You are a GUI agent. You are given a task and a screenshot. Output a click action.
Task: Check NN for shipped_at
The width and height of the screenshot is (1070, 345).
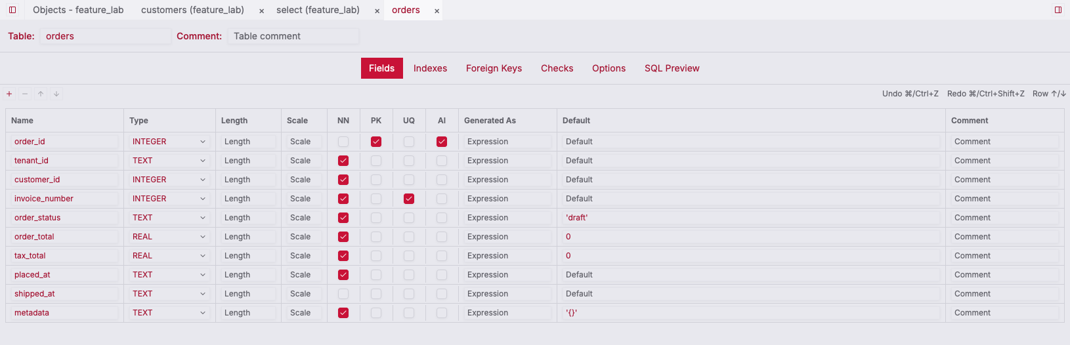pos(343,294)
